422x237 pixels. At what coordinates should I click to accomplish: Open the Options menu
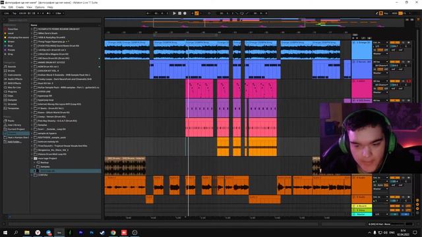point(40,7)
